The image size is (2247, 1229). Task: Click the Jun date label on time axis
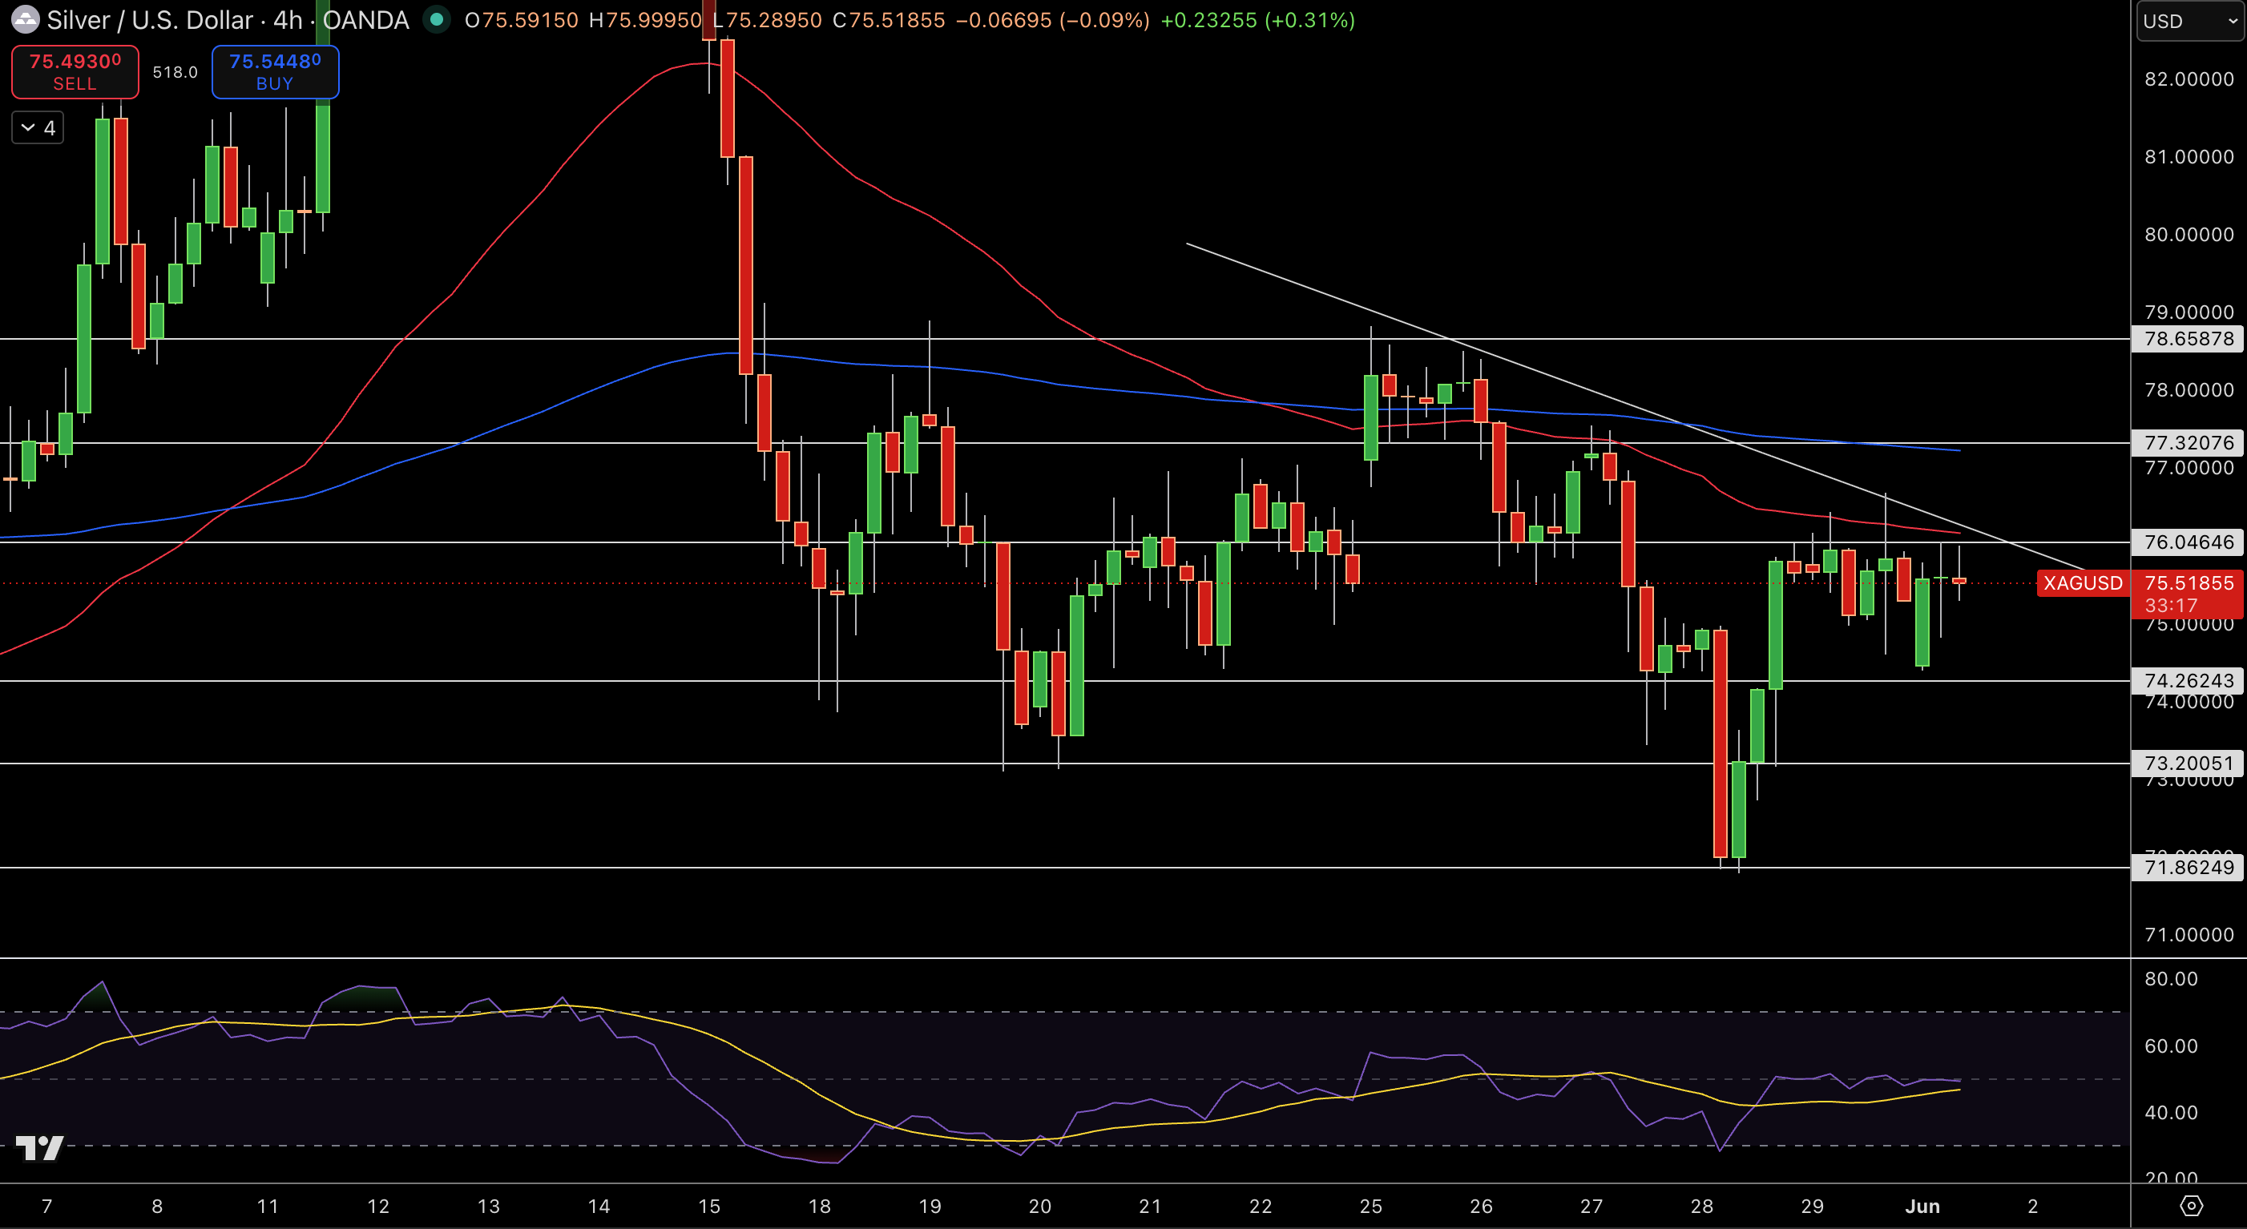[x=1922, y=1207]
